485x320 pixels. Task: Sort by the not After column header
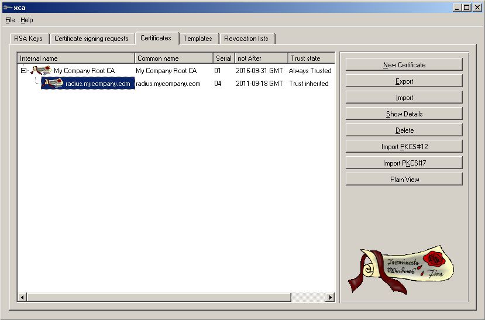(261, 59)
